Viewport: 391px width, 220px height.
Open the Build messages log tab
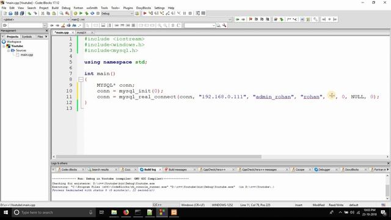(x=177, y=170)
